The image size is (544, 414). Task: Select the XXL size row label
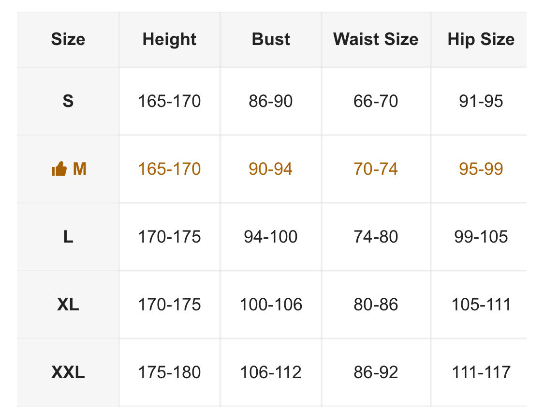tap(68, 372)
